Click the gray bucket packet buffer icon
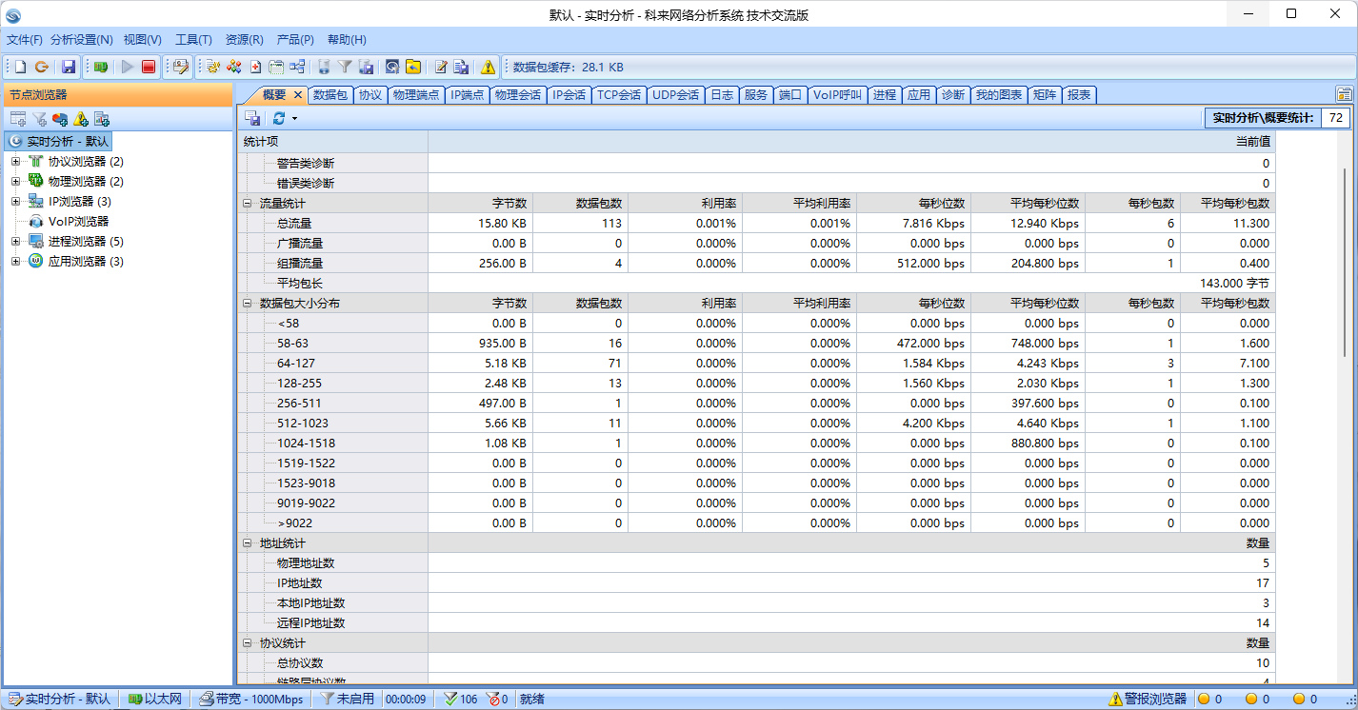This screenshot has height=710, width=1358. click(x=324, y=67)
